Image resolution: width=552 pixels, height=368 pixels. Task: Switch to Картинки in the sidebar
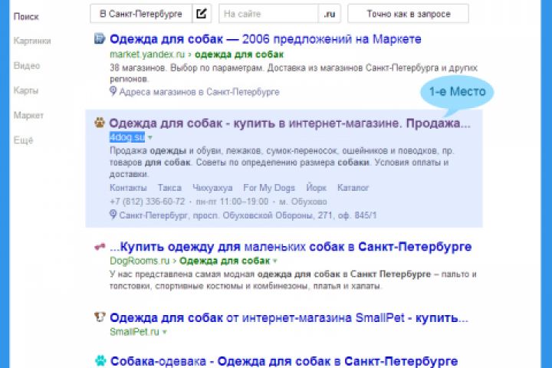[x=32, y=41]
